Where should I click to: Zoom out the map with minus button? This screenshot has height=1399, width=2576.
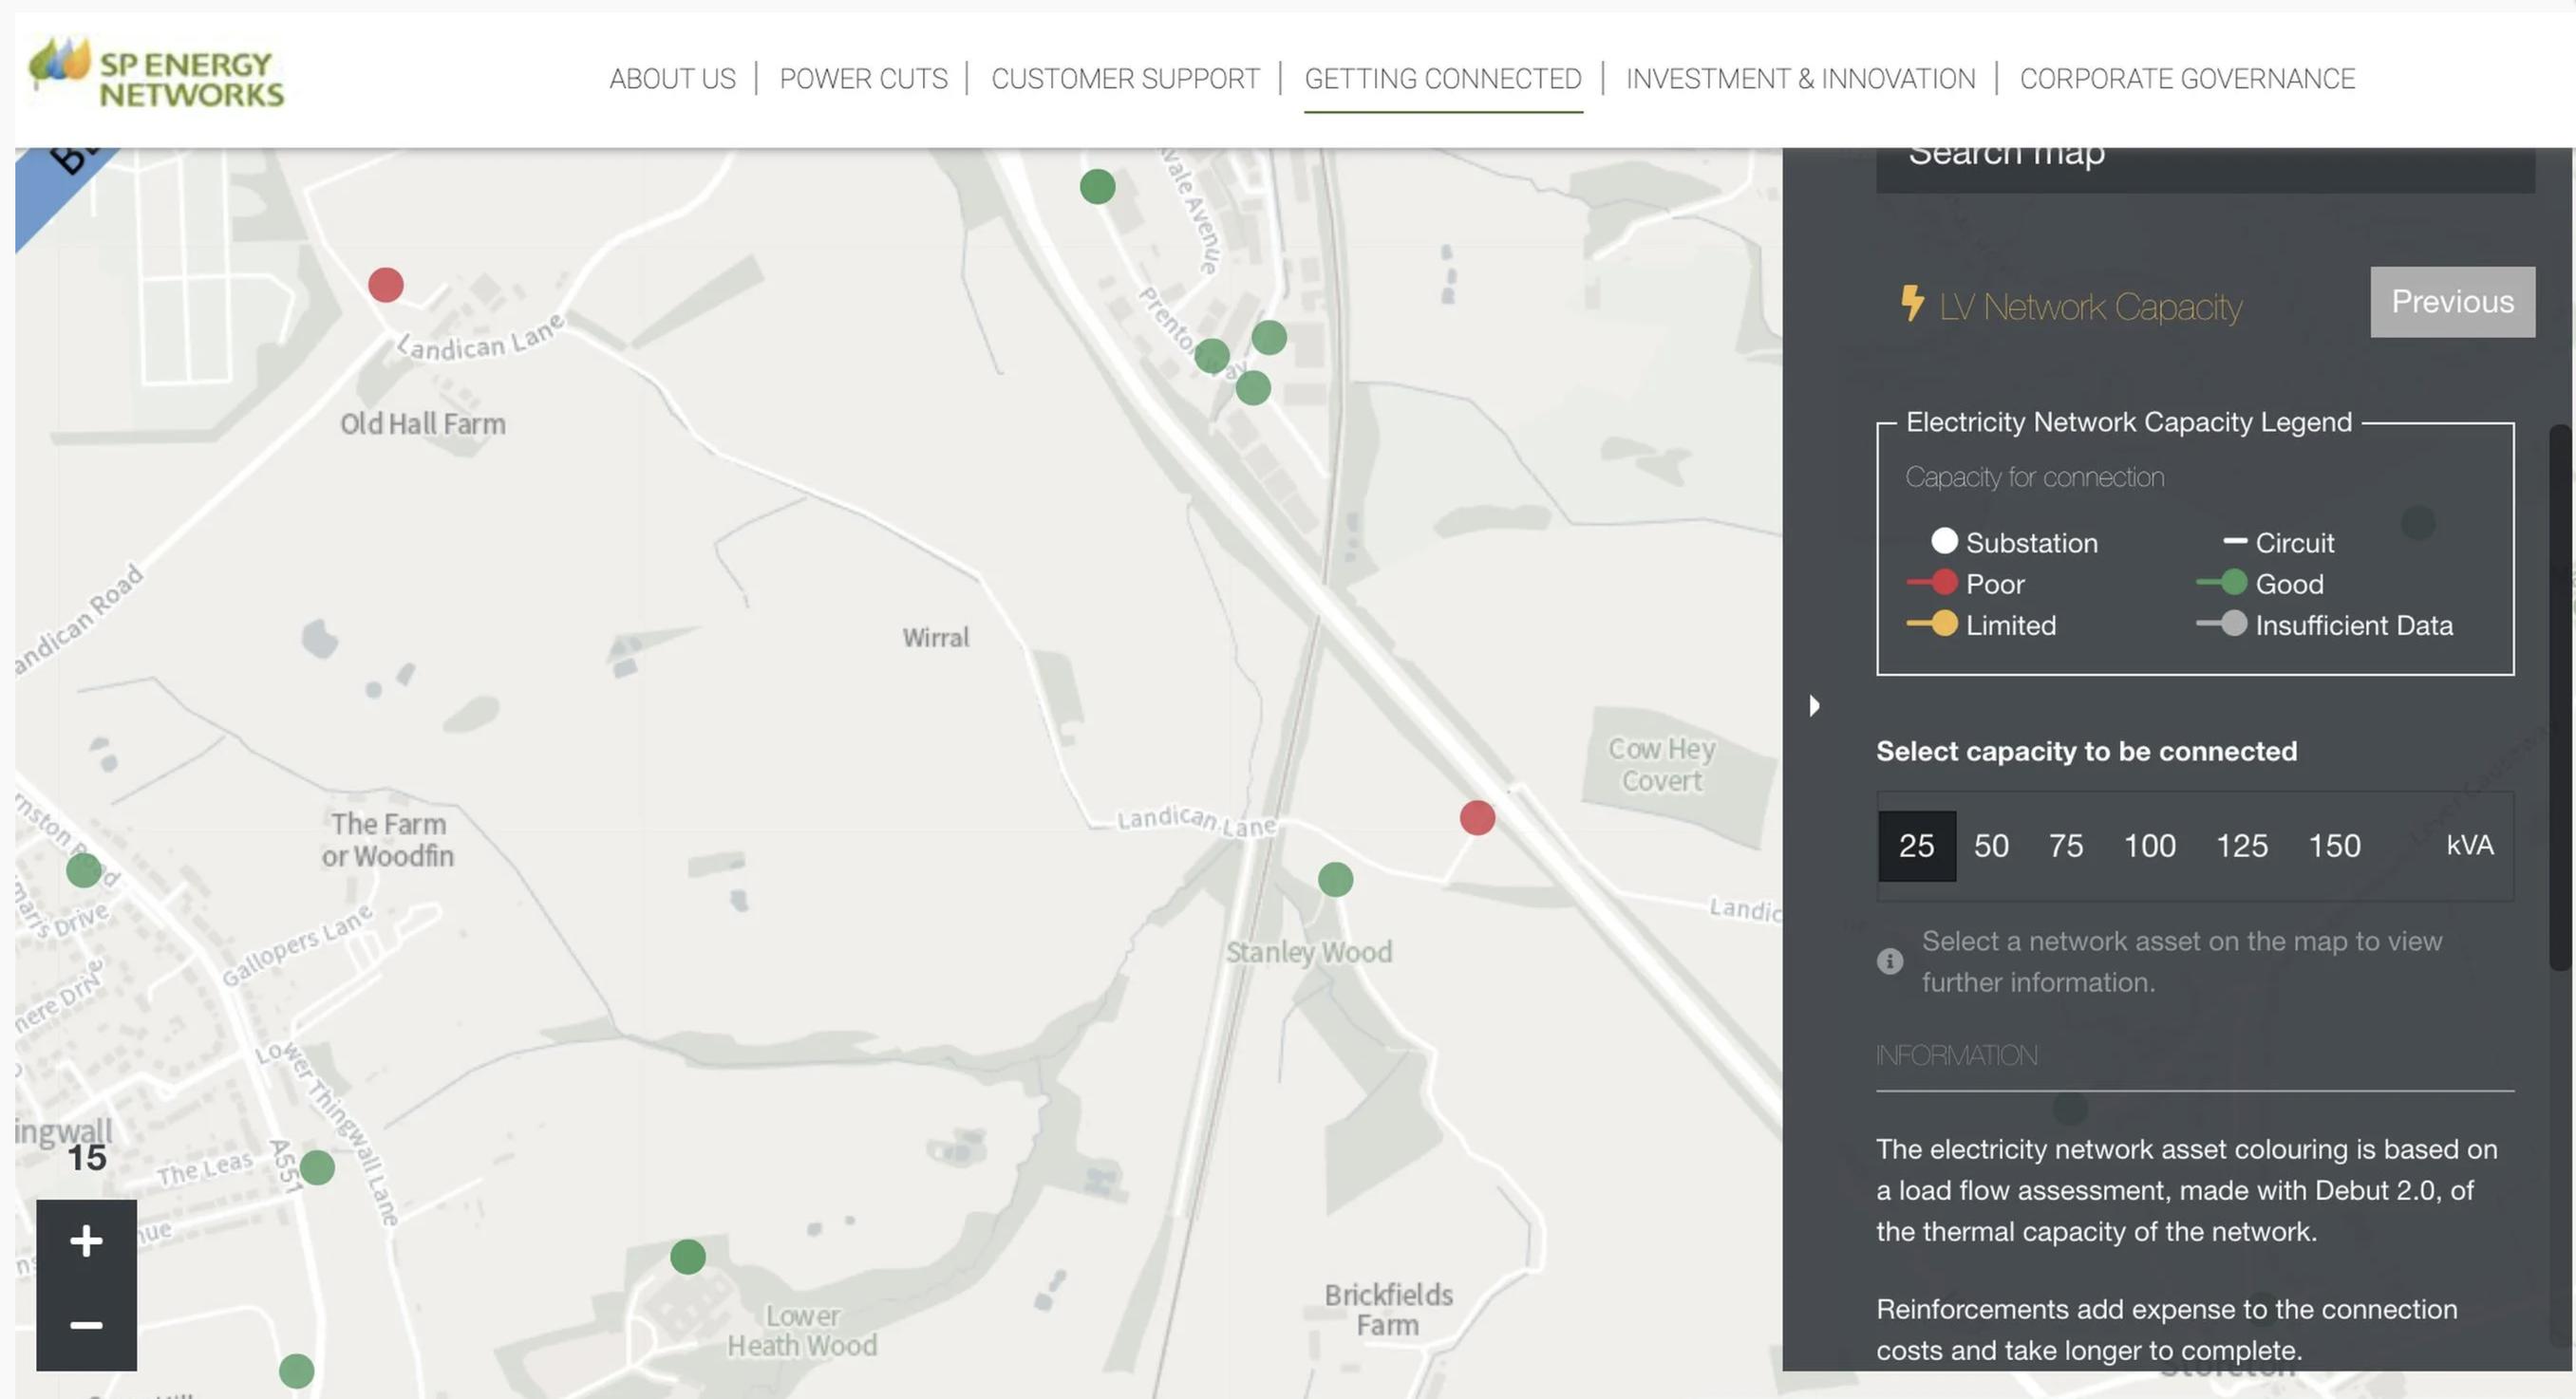click(x=86, y=1326)
